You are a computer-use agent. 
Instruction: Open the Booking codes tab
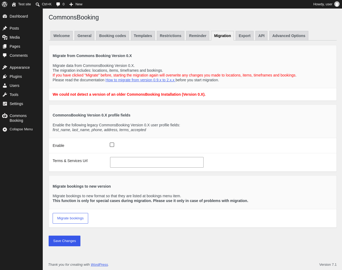[112, 36]
